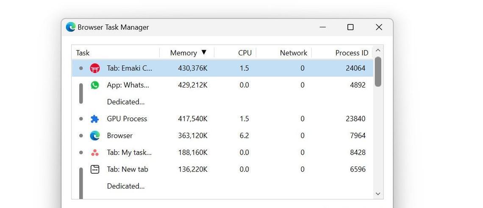Select the Dedicated worker row under New tab
The height and width of the screenshot is (208, 483).
[222, 186]
